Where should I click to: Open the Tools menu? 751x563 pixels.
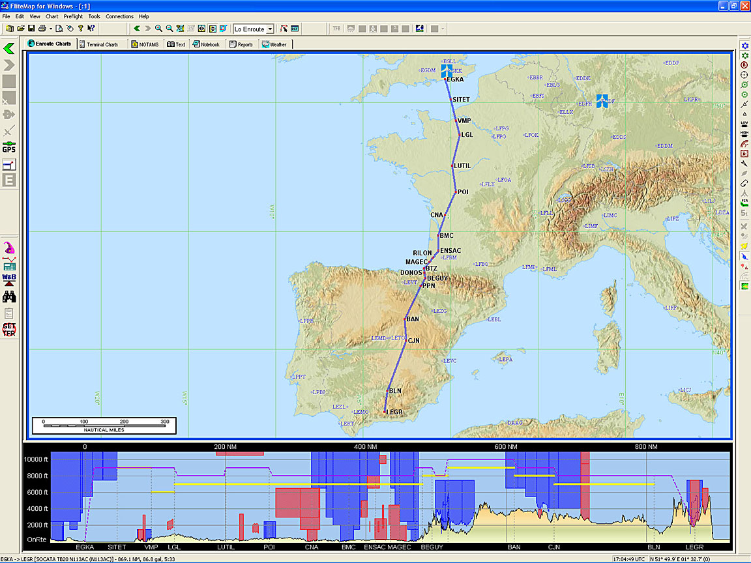(94, 16)
